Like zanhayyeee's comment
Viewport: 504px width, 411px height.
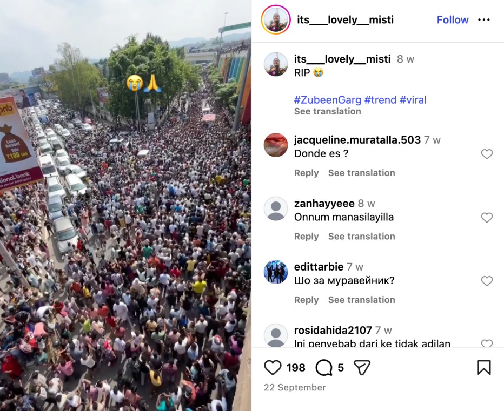point(487,217)
